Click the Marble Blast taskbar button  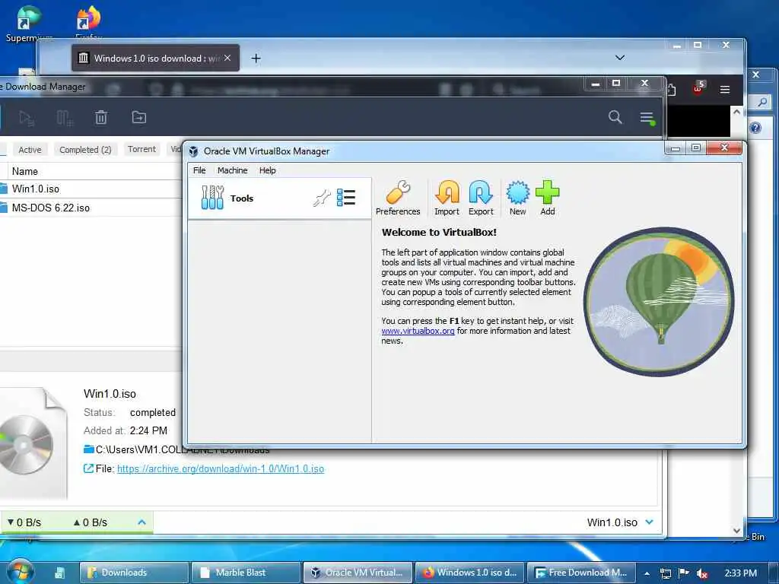click(246, 573)
